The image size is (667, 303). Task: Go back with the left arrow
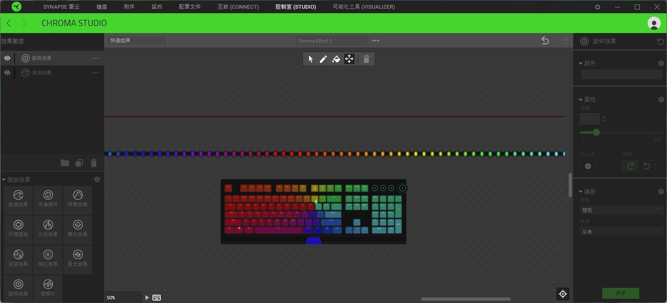[x=9, y=23]
